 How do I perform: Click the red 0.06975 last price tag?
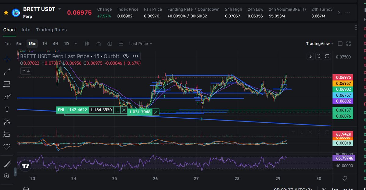[x=343, y=77]
